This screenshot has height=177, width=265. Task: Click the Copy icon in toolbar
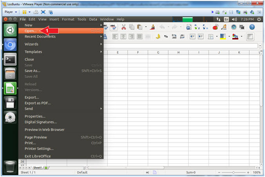click(132, 27)
